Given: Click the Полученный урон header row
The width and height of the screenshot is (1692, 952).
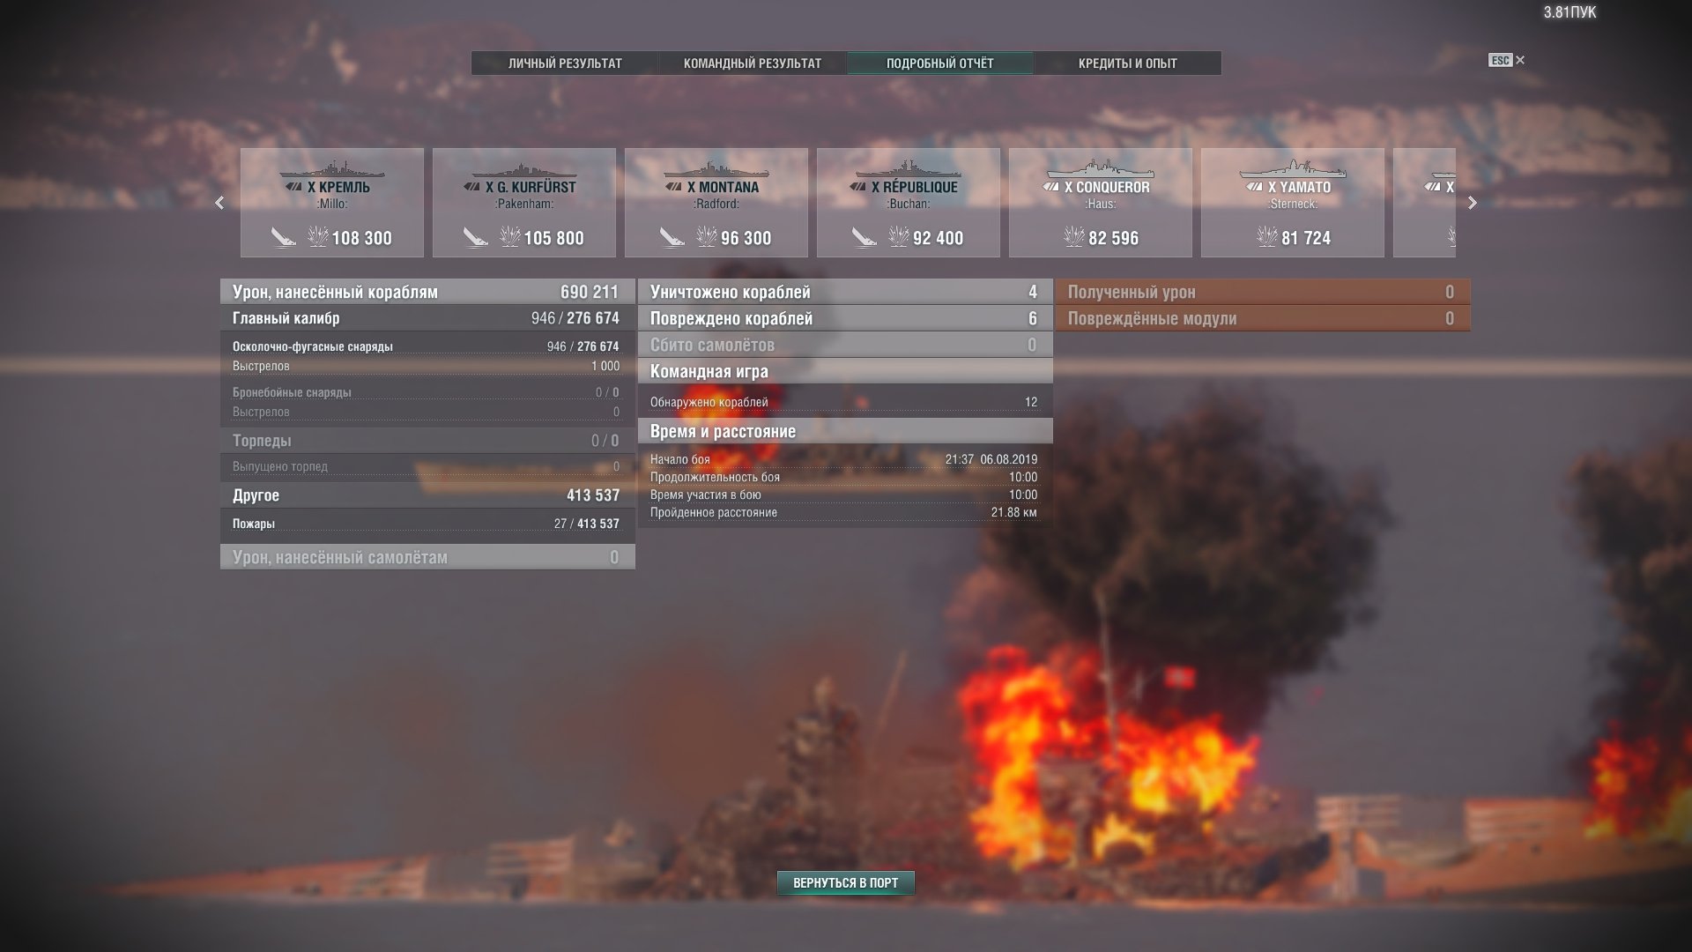Looking at the screenshot, I should click(x=1262, y=292).
